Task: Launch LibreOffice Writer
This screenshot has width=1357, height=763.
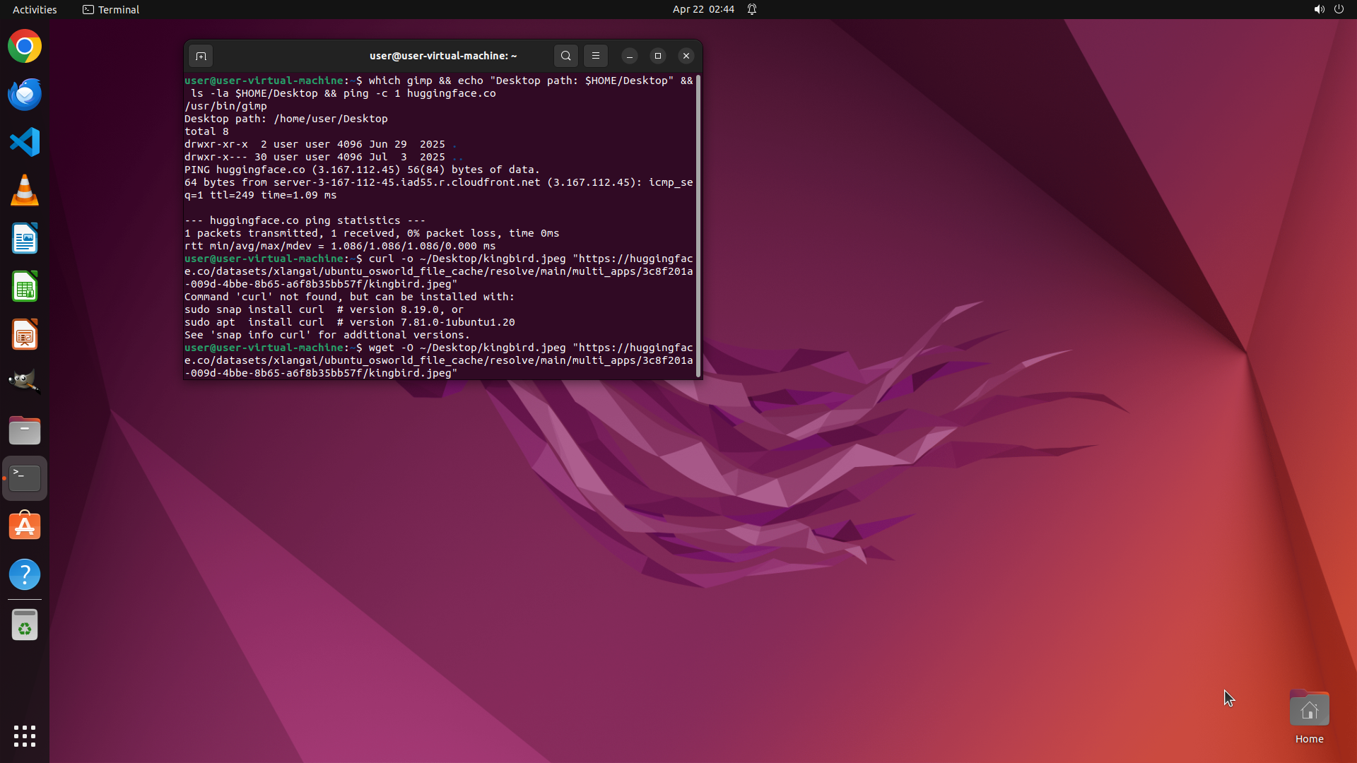Action: click(25, 239)
